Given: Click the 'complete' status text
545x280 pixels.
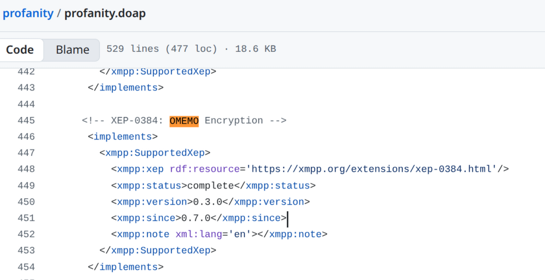Looking at the screenshot, I should [x=210, y=186].
